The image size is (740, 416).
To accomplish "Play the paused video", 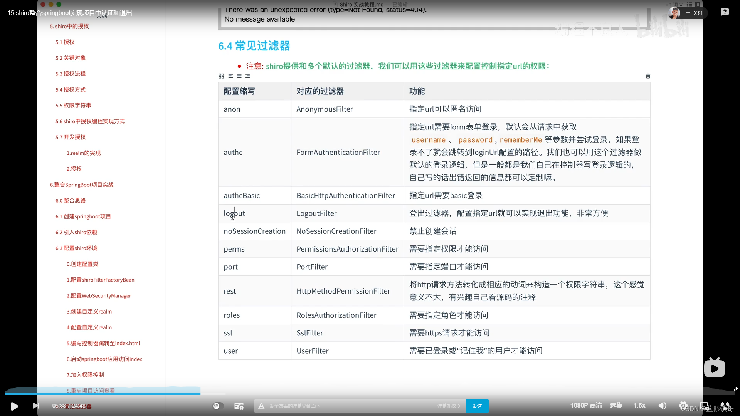I will click(x=14, y=406).
